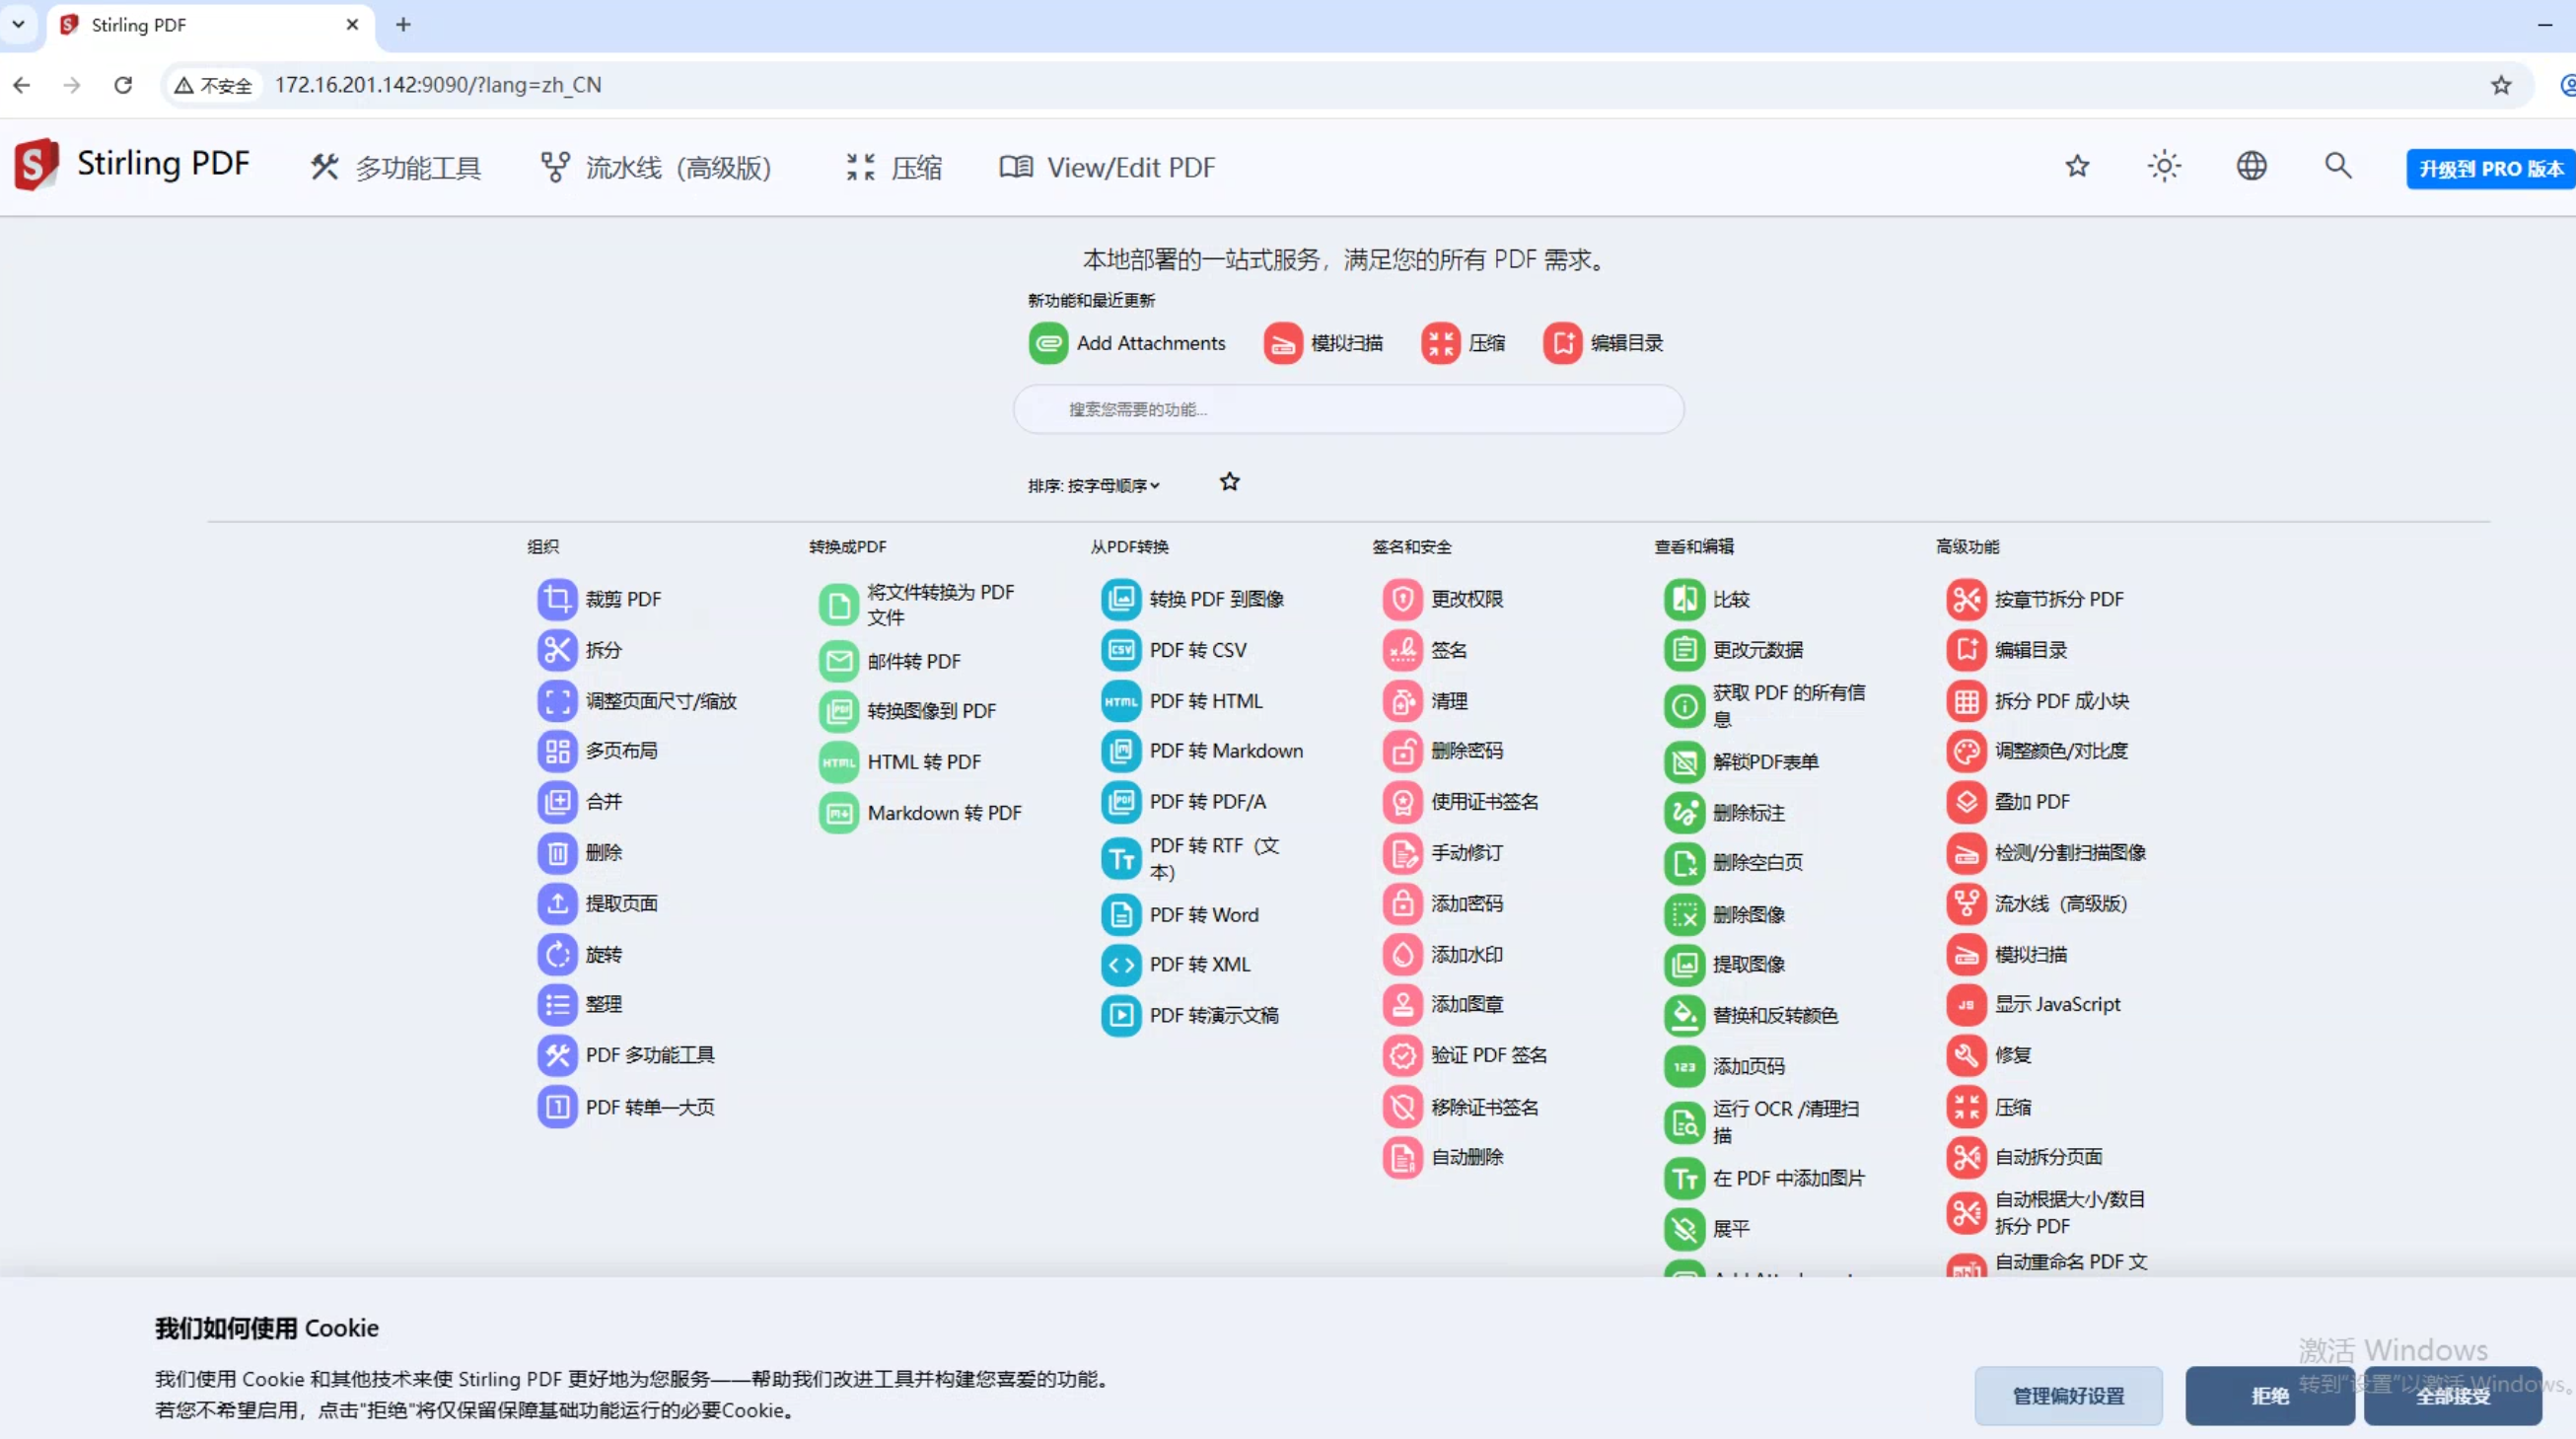Click the 管理偏好设置 cookie button
The width and height of the screenshot is (2576, 1439).
pyautogui.click(x=2069, y=1396)
